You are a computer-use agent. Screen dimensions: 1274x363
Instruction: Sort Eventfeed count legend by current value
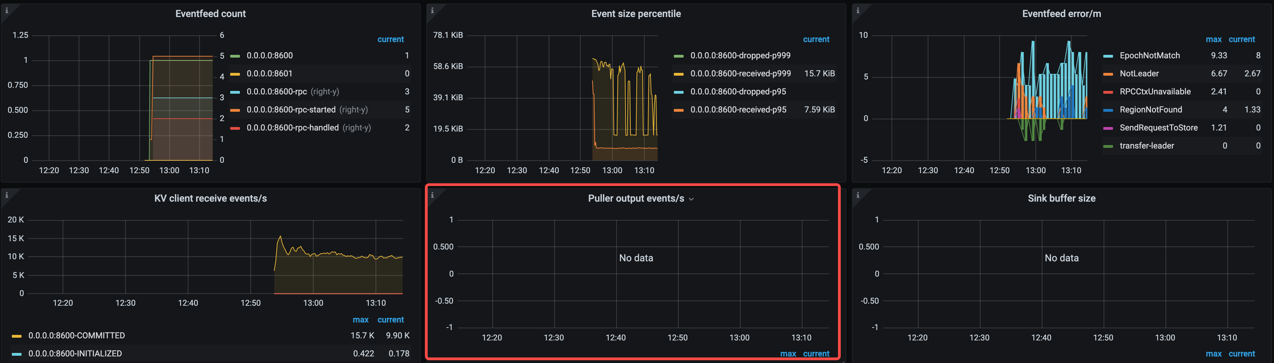391,39
